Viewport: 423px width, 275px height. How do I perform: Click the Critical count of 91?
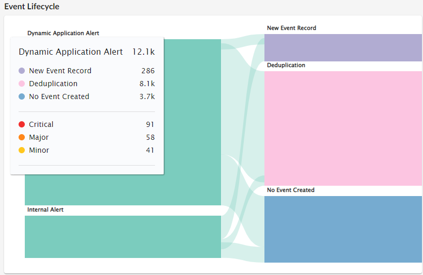(x=150, y=124)
